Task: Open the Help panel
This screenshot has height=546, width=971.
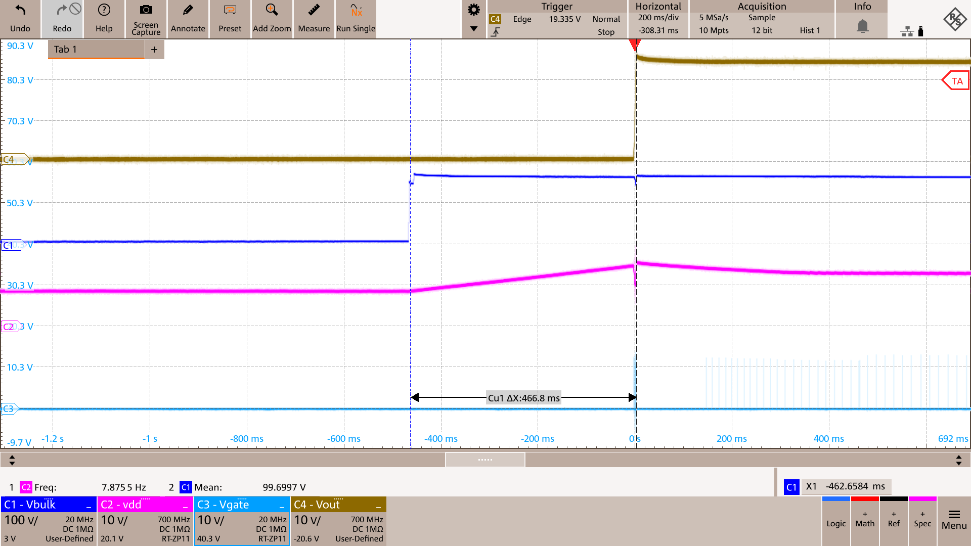Action: point(104,19)
